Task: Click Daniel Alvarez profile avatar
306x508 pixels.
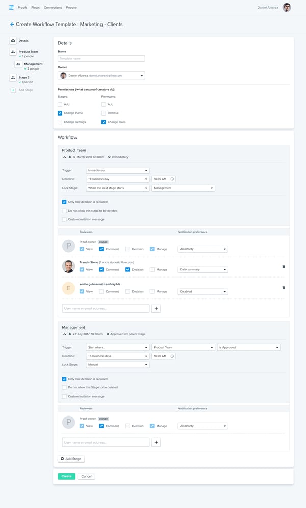Action: 287,8
